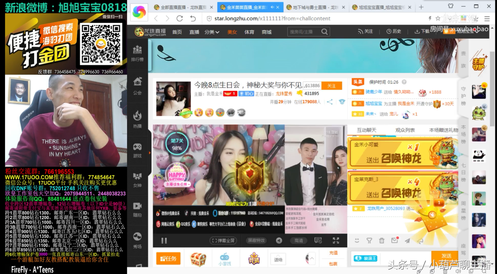Expand the left sidebar orange arrow
Image resolution: width=497 pixels, height=274 pixels.
click(x=149, y=152)
